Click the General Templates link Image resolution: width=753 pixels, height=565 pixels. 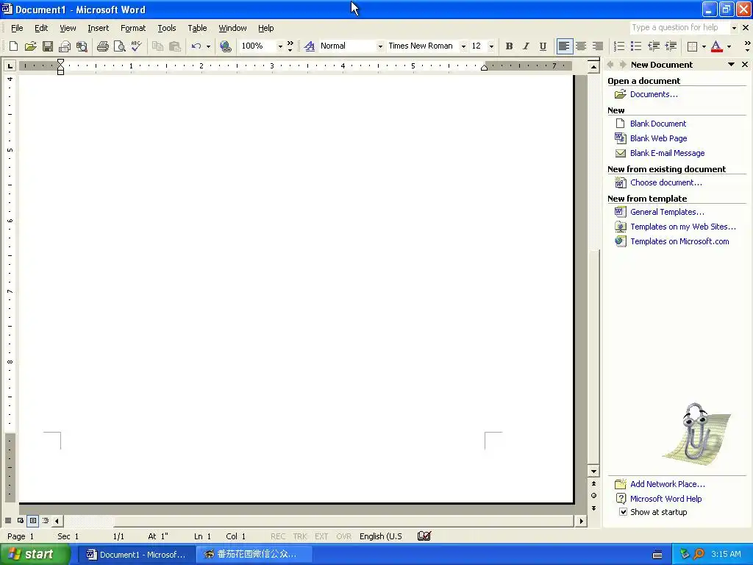(x=666, y=212)
